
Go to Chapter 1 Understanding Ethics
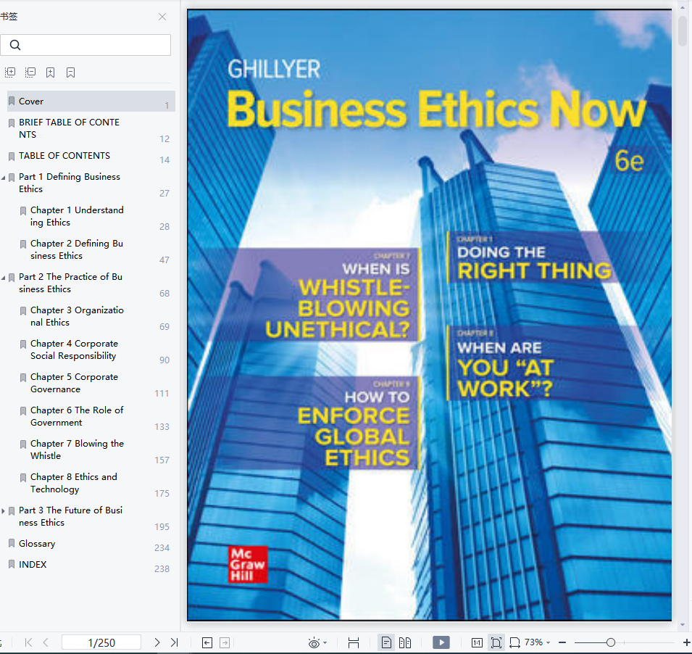[x=77, y=216]
